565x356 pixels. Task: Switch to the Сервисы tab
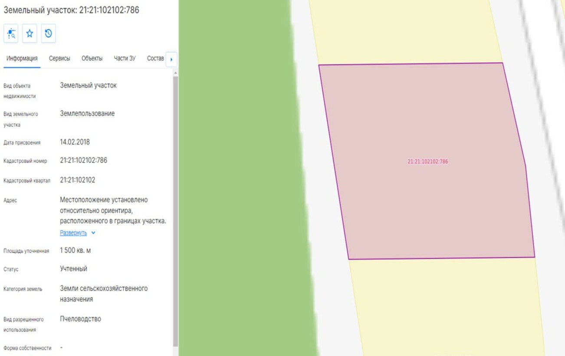point(59,59)
